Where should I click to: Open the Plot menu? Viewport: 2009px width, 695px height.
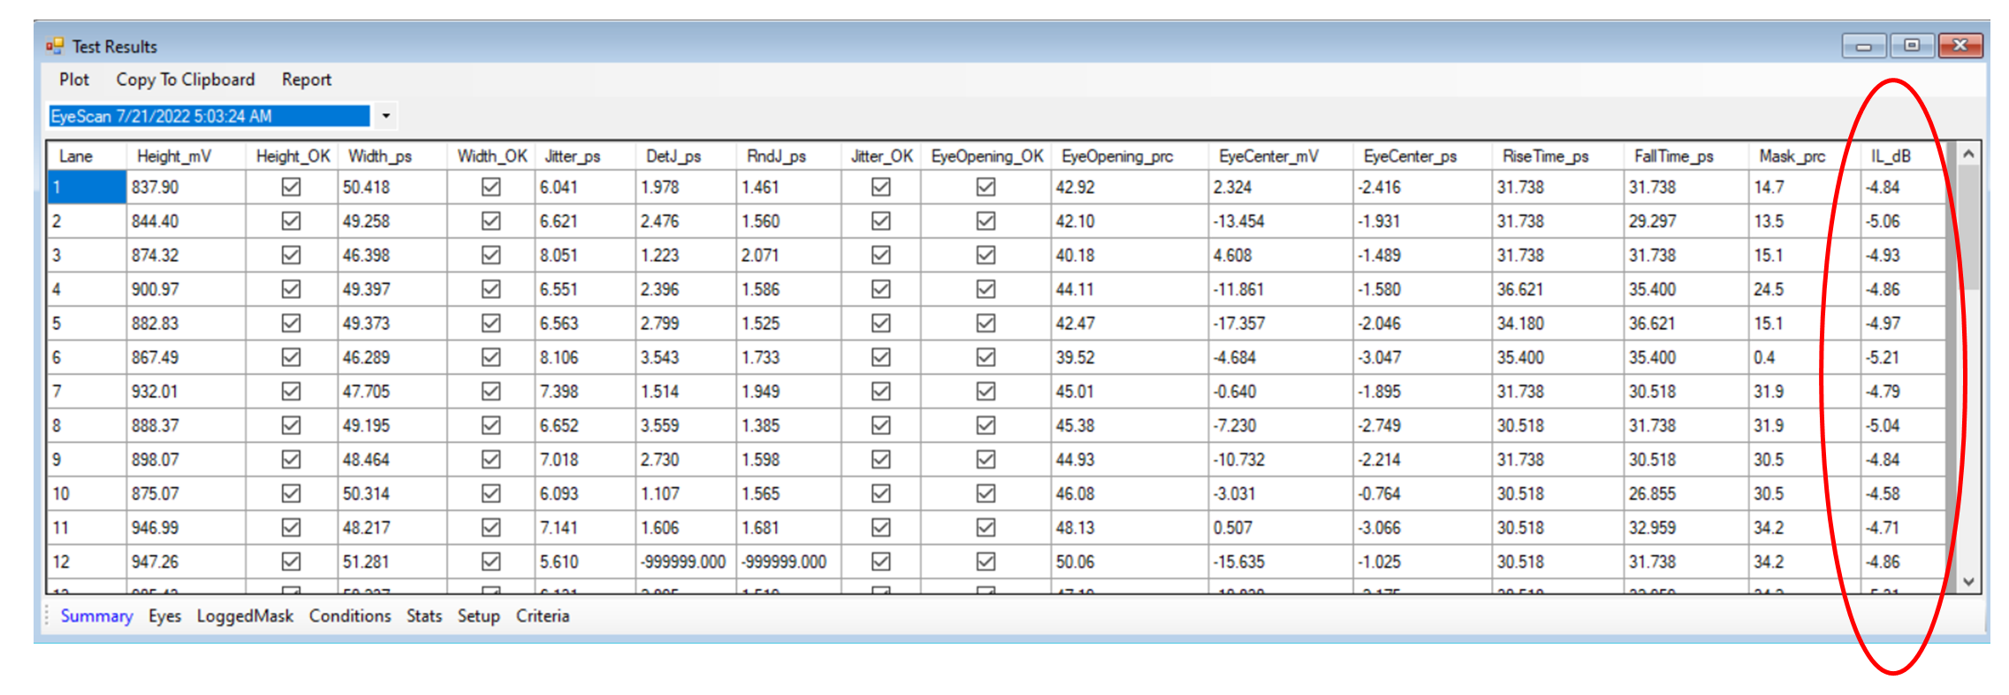tap(74, 80)
